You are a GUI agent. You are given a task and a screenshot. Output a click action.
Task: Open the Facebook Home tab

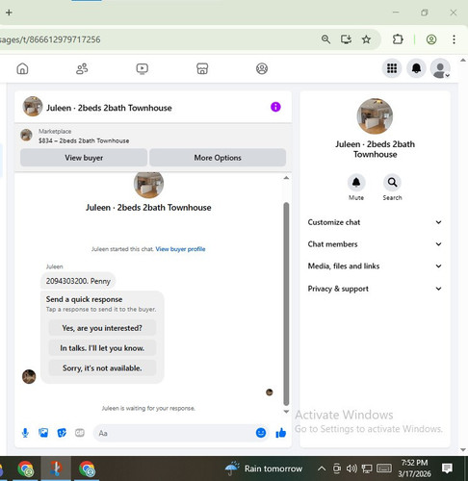22,68
